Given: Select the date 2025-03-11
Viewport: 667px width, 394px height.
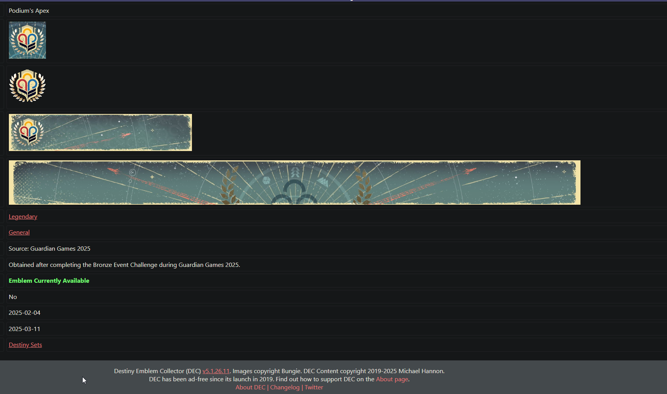Looking at the screenshot, I should pos(24,329).
